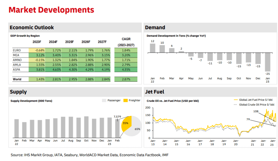Select the MEA row label
The width and height of the screenshot is (278, 161).
coord(16,55)
